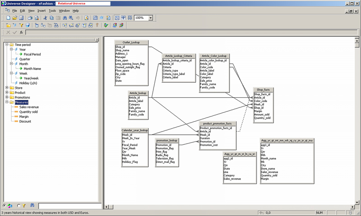This screenshot has height=216, width=361.
Task: Save the universe with the floppy disk icon
Action: point(21,18)
